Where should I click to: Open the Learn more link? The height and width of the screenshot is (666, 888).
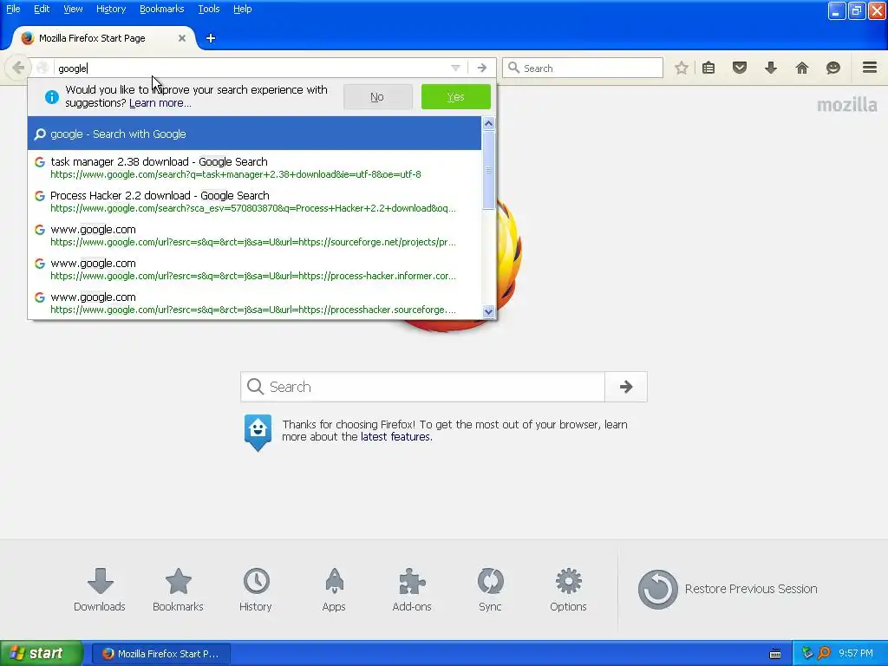point(160,103)
